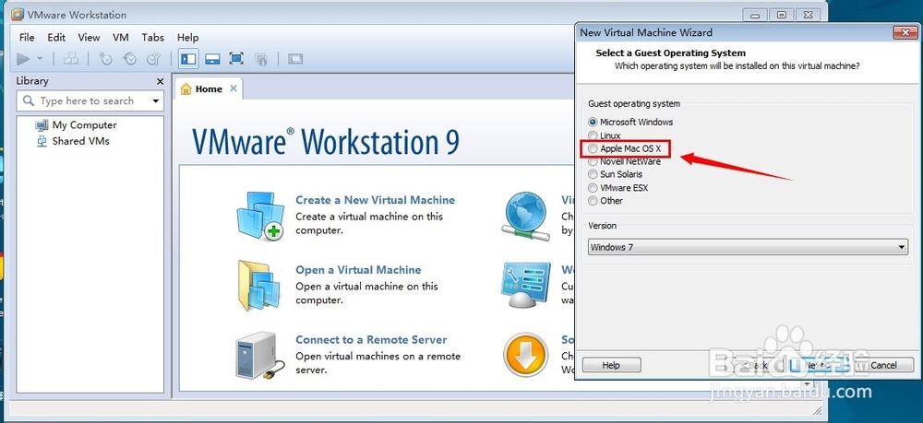Click Connect to a Remote Server link
This screenshot has height=423, width=923.
pyautogui.click(x=371, y=339)
